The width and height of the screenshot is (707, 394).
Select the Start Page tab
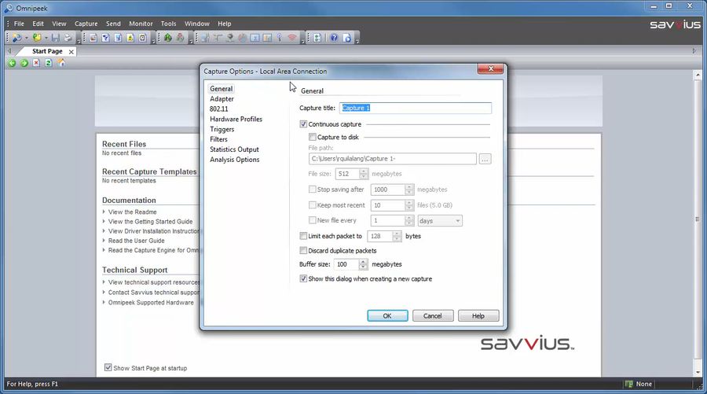click(x=47, y=51)
